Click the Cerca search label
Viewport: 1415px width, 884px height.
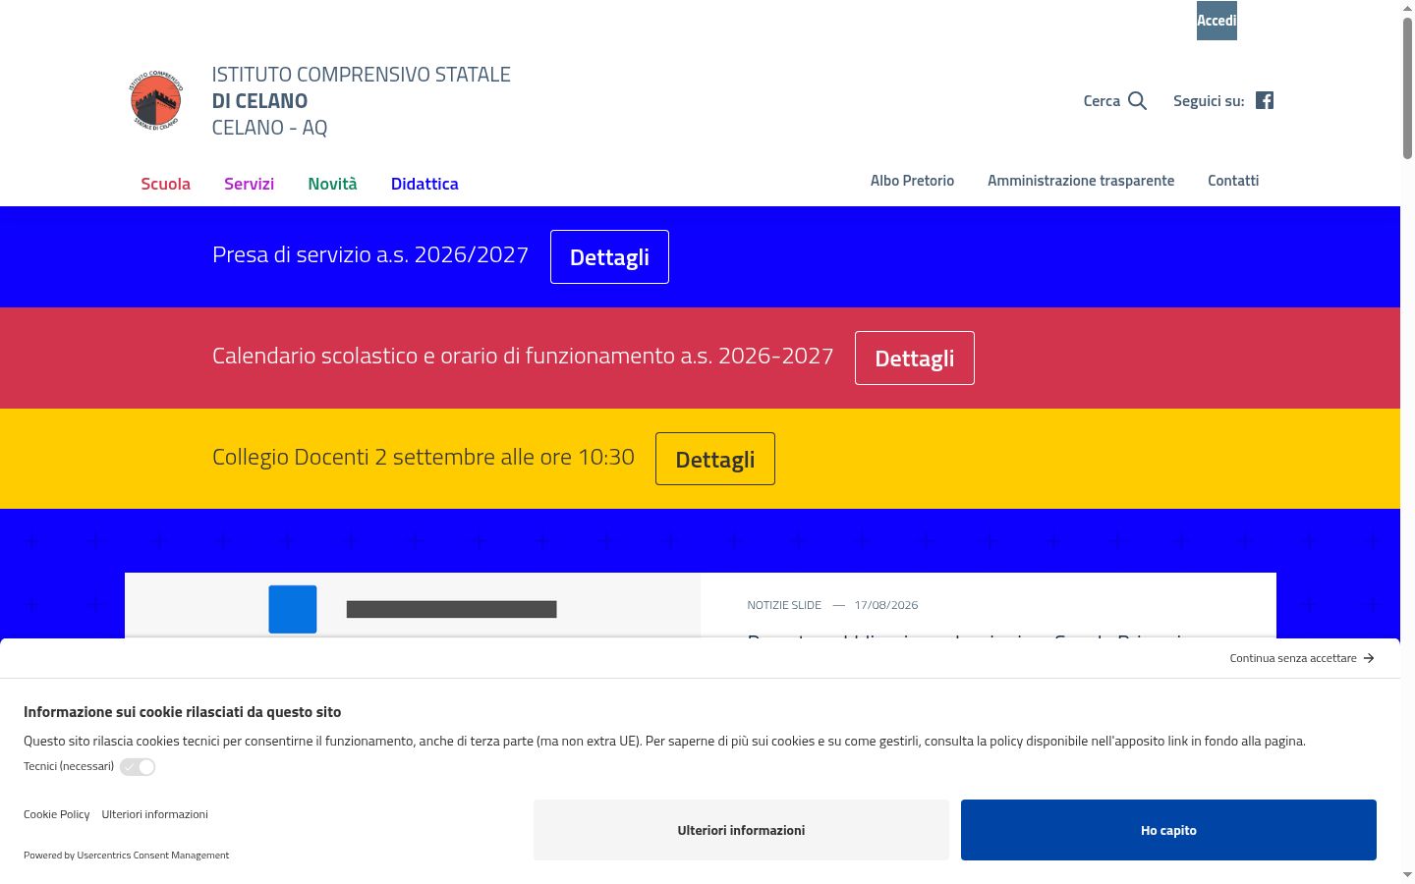pos(1102,101)
